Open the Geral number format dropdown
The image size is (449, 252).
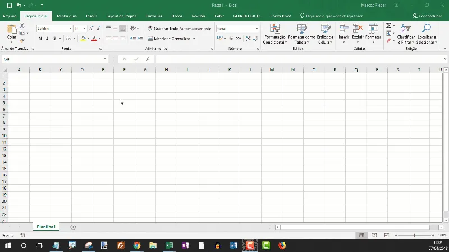[256, 29]
